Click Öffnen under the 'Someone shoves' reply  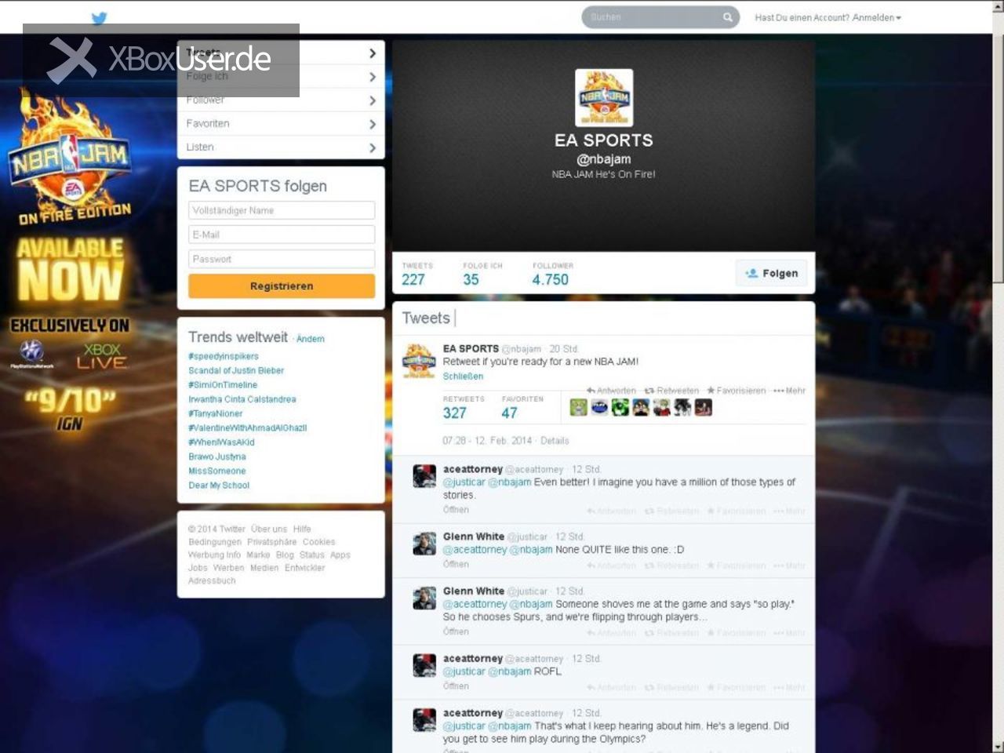click(456, 631)
